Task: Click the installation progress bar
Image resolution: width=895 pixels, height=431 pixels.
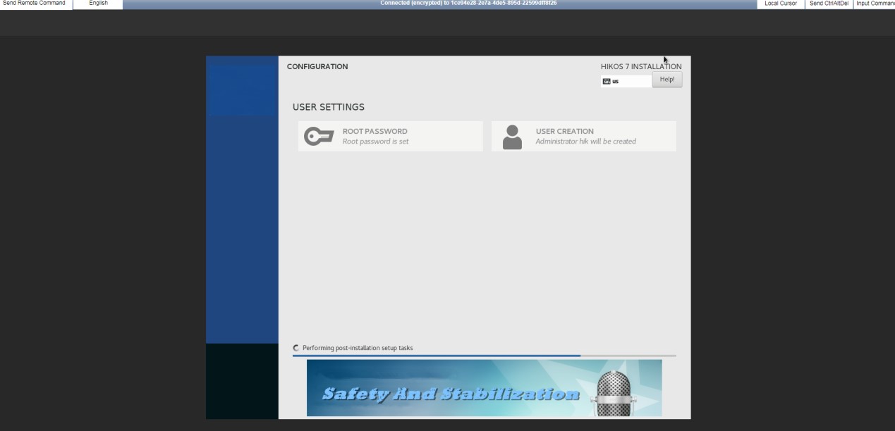Action: (484, 356)
